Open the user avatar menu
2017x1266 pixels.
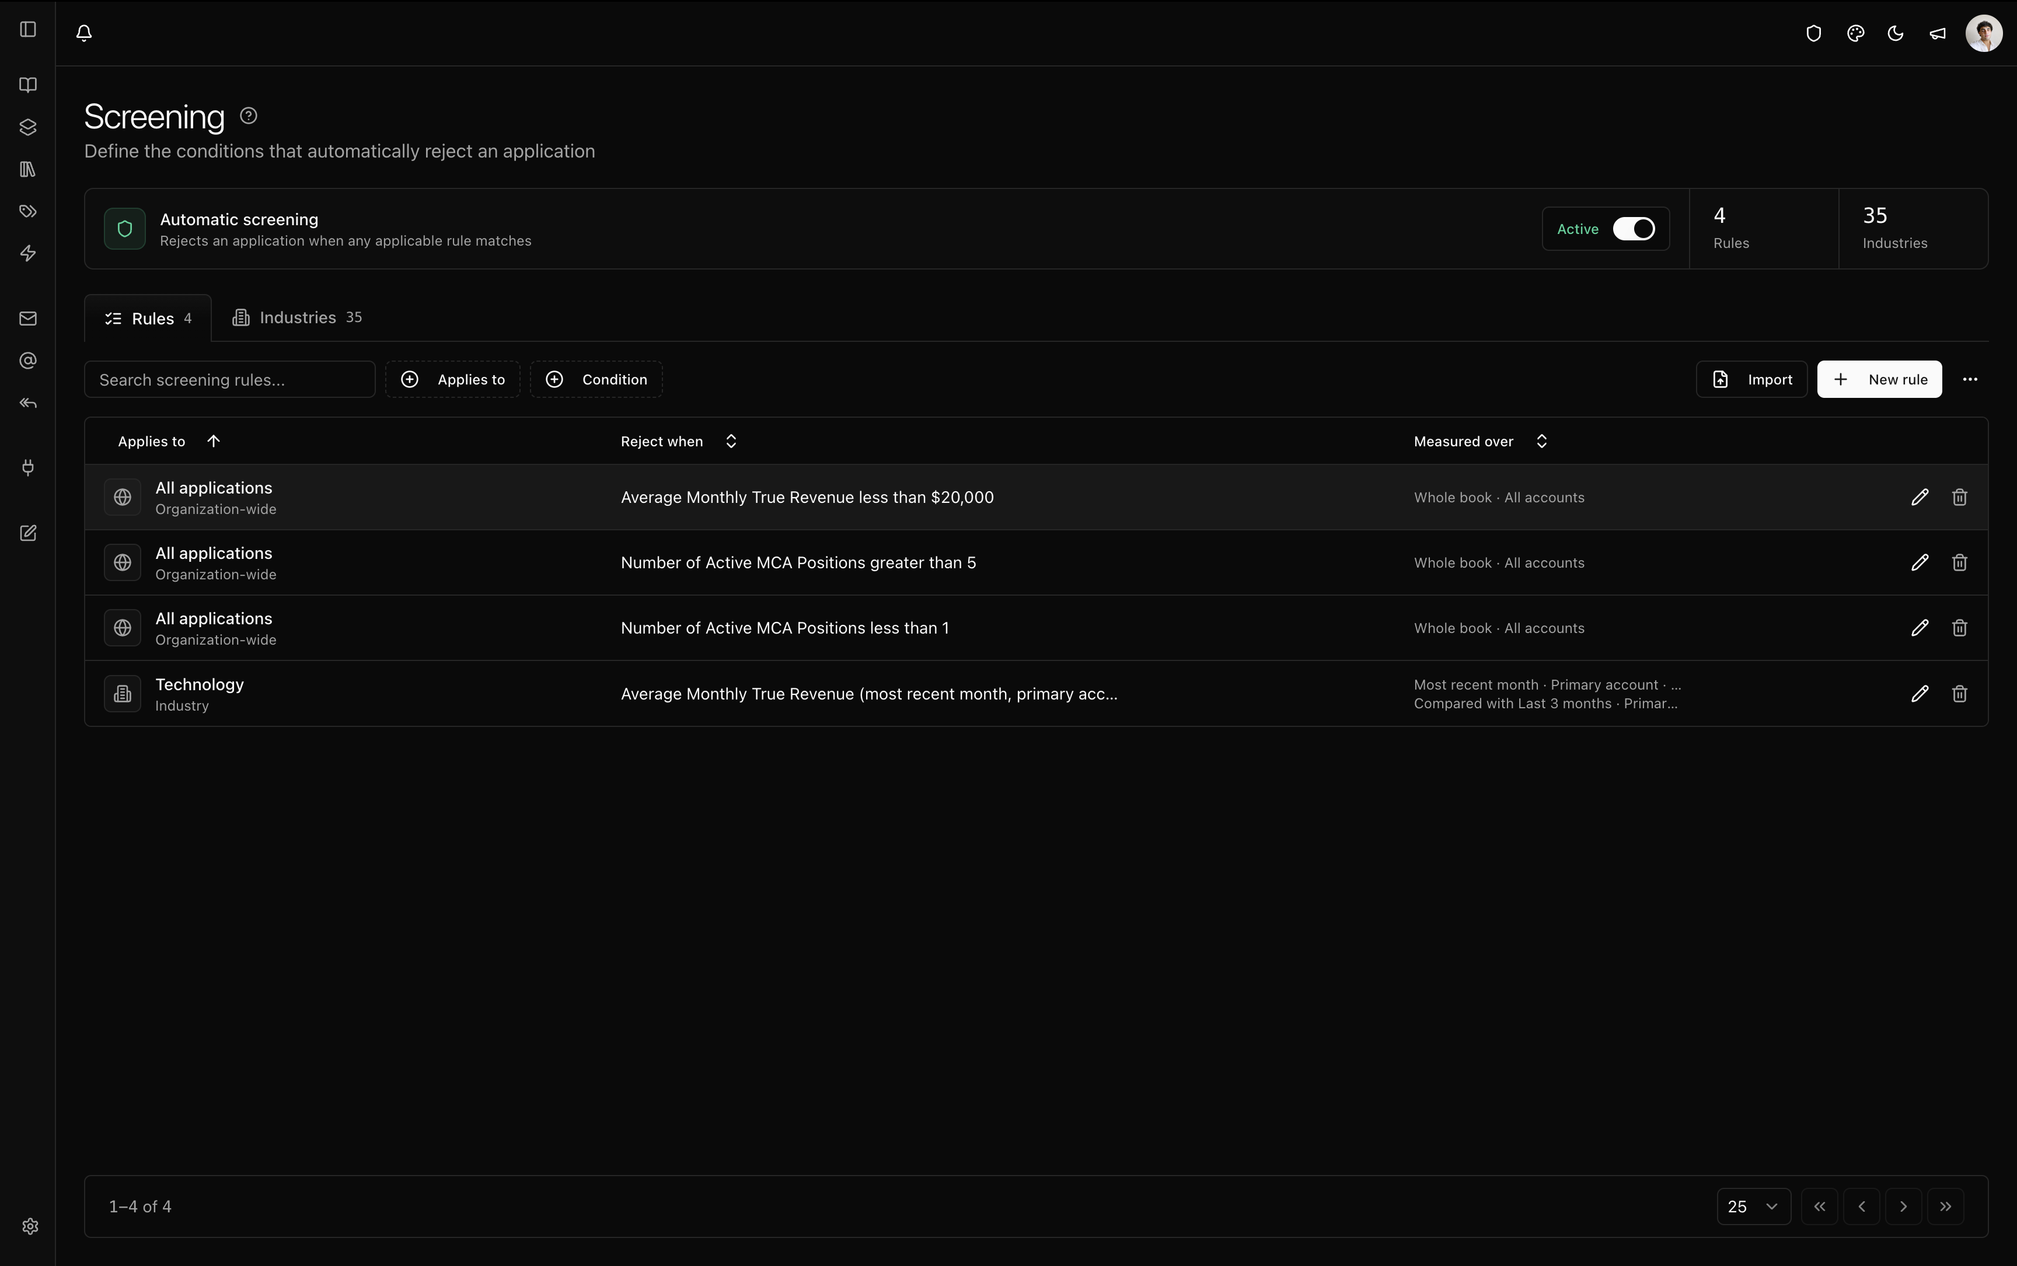[x=1984, y=33]
